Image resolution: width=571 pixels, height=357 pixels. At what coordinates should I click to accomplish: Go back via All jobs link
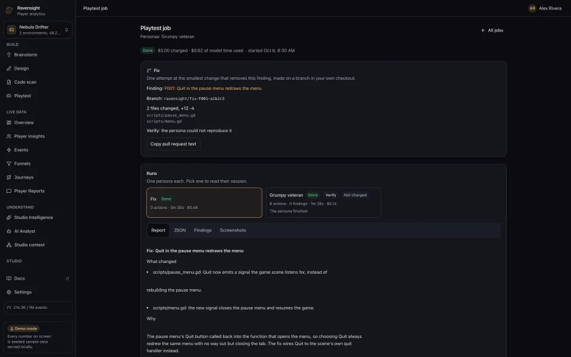492,30
